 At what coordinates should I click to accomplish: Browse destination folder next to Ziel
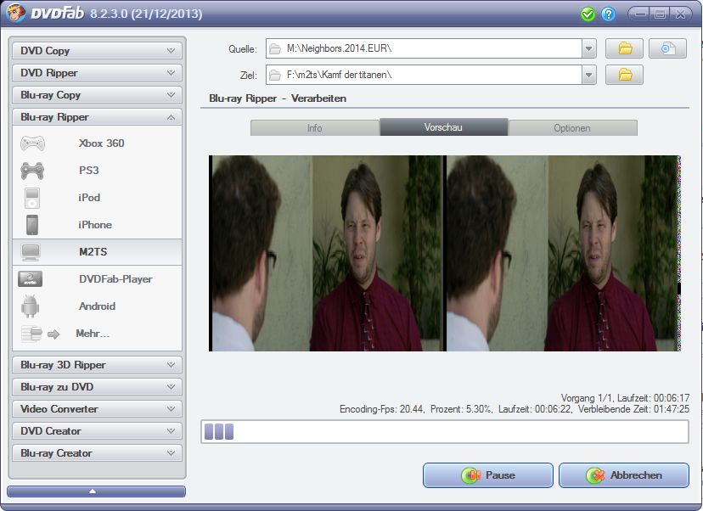click(x=625, y=75)
